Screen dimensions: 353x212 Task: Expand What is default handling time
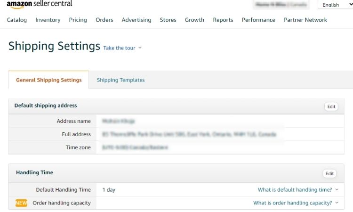(297, 190)
